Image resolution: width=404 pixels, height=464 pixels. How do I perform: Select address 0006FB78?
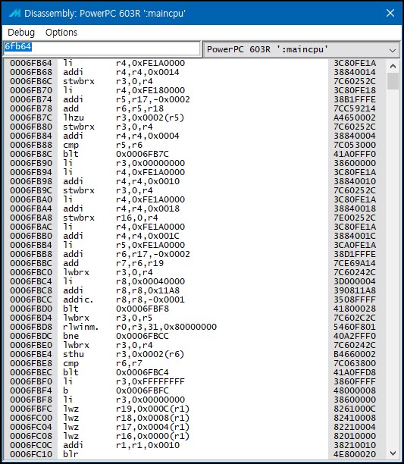[x=31, y=108]
